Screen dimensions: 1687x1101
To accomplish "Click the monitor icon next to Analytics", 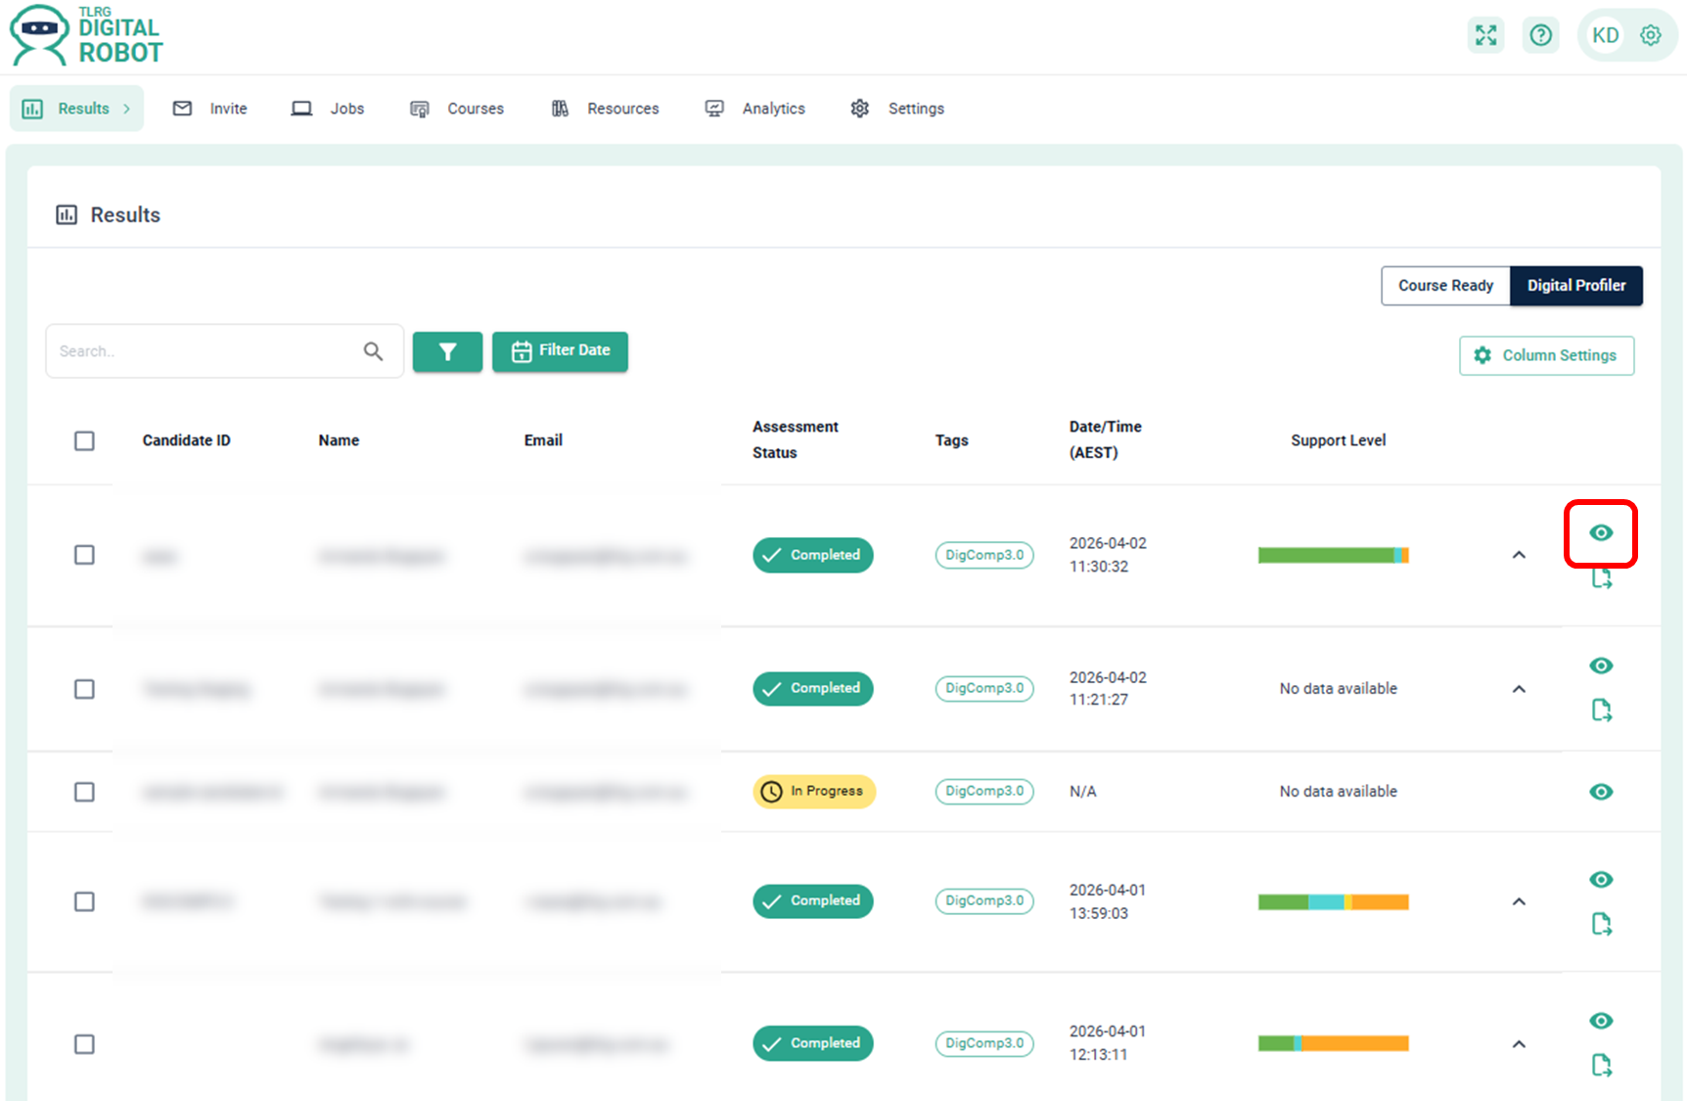I will click(714, 108).
